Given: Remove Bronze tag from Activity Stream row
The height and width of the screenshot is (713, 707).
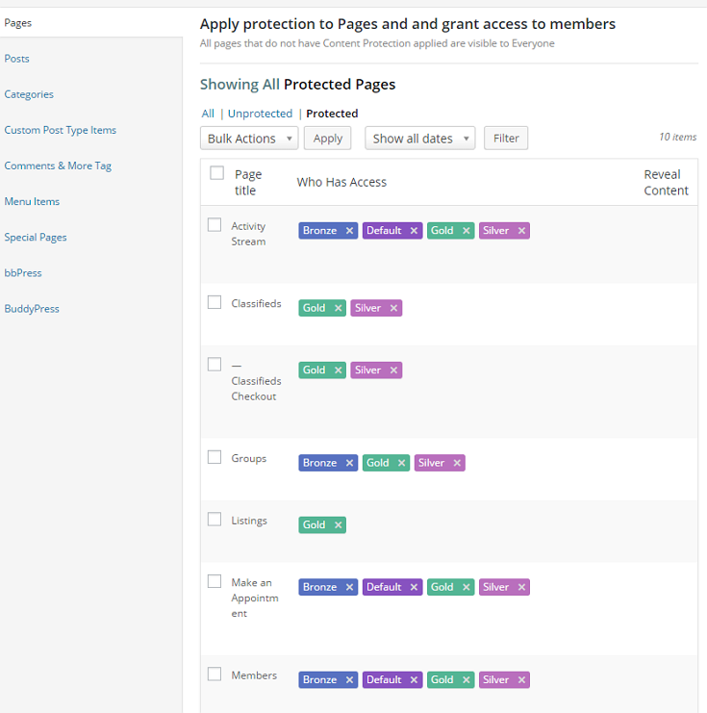Looking at the screenshot, I should click(350, 231).
